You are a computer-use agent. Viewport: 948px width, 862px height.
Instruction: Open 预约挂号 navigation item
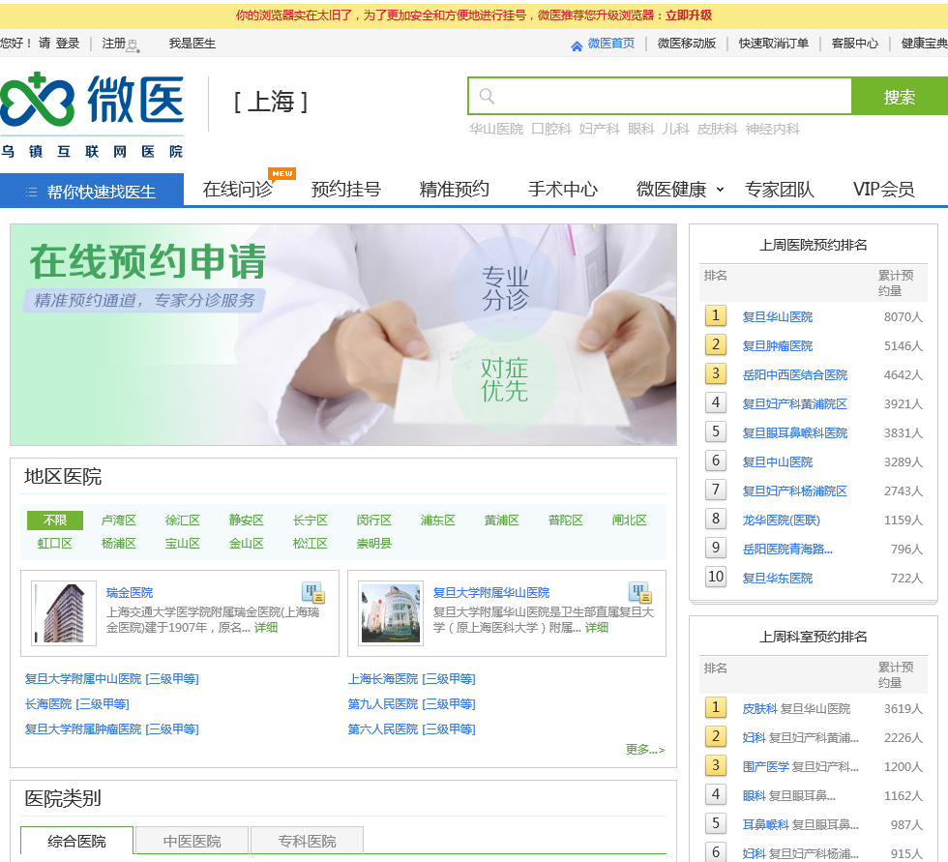(346, 190)
